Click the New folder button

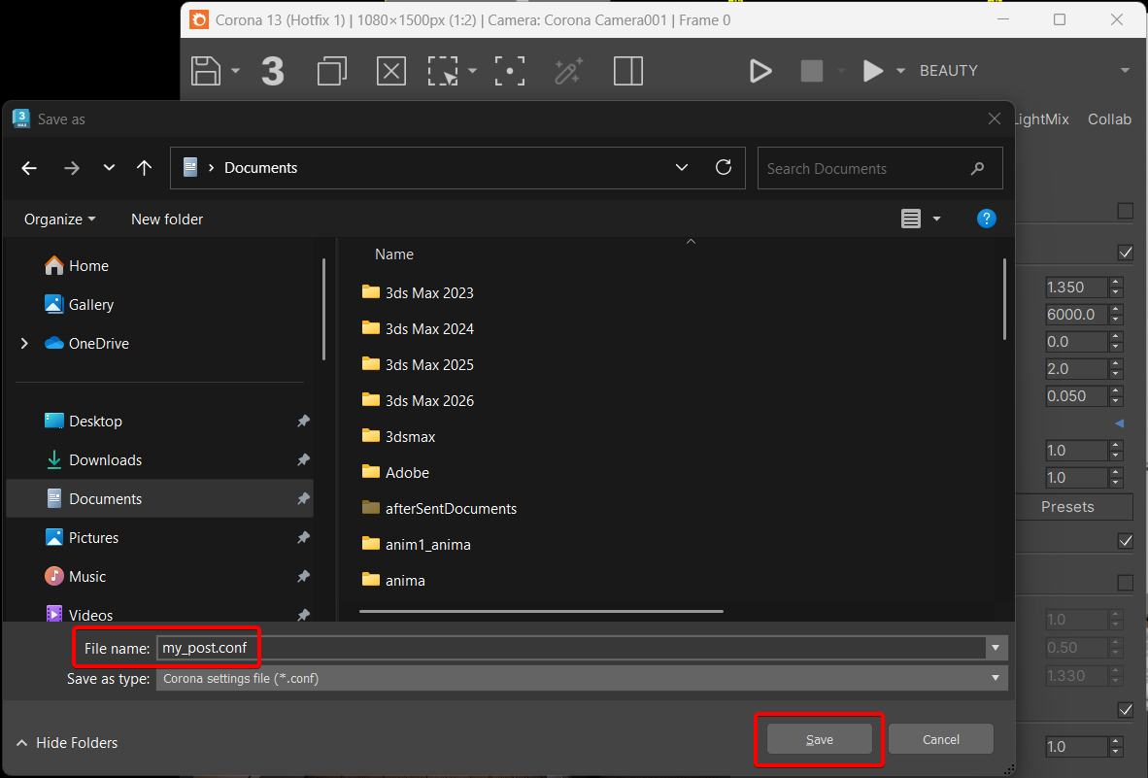167,219
